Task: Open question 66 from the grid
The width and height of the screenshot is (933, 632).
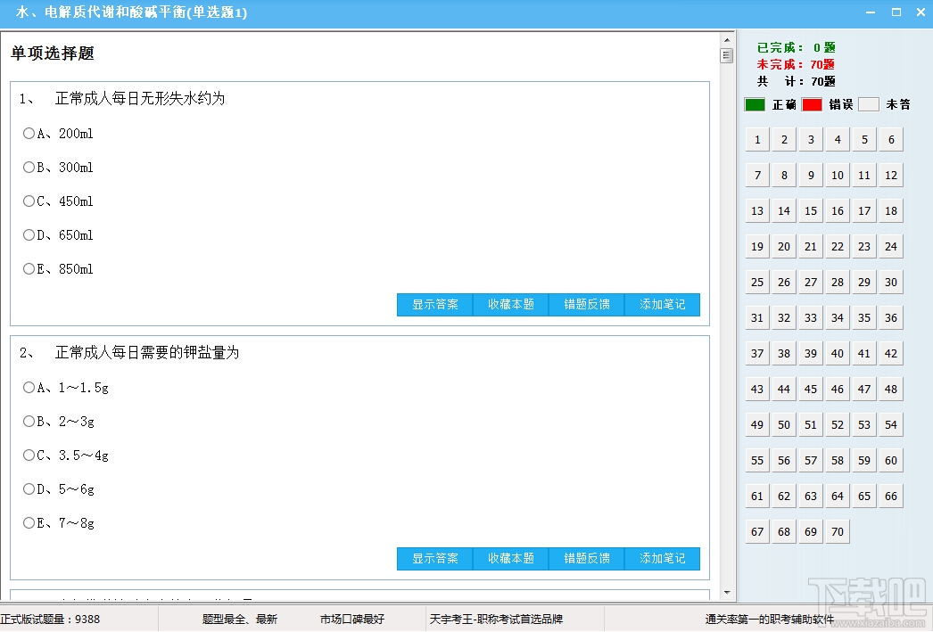Action: coord(891,497)
